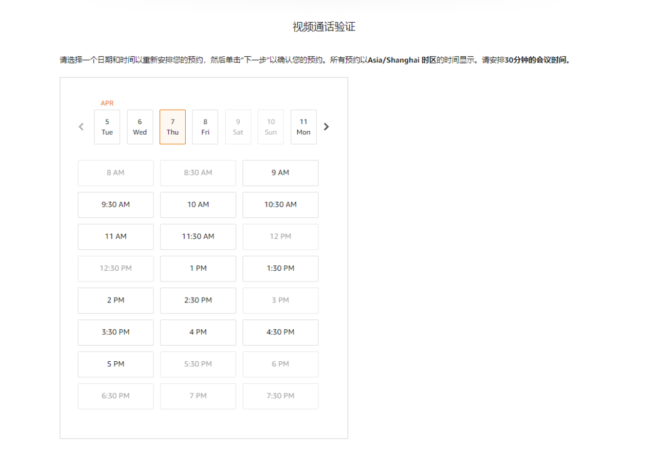Choose the 5 PM time slot

(116, 364)
